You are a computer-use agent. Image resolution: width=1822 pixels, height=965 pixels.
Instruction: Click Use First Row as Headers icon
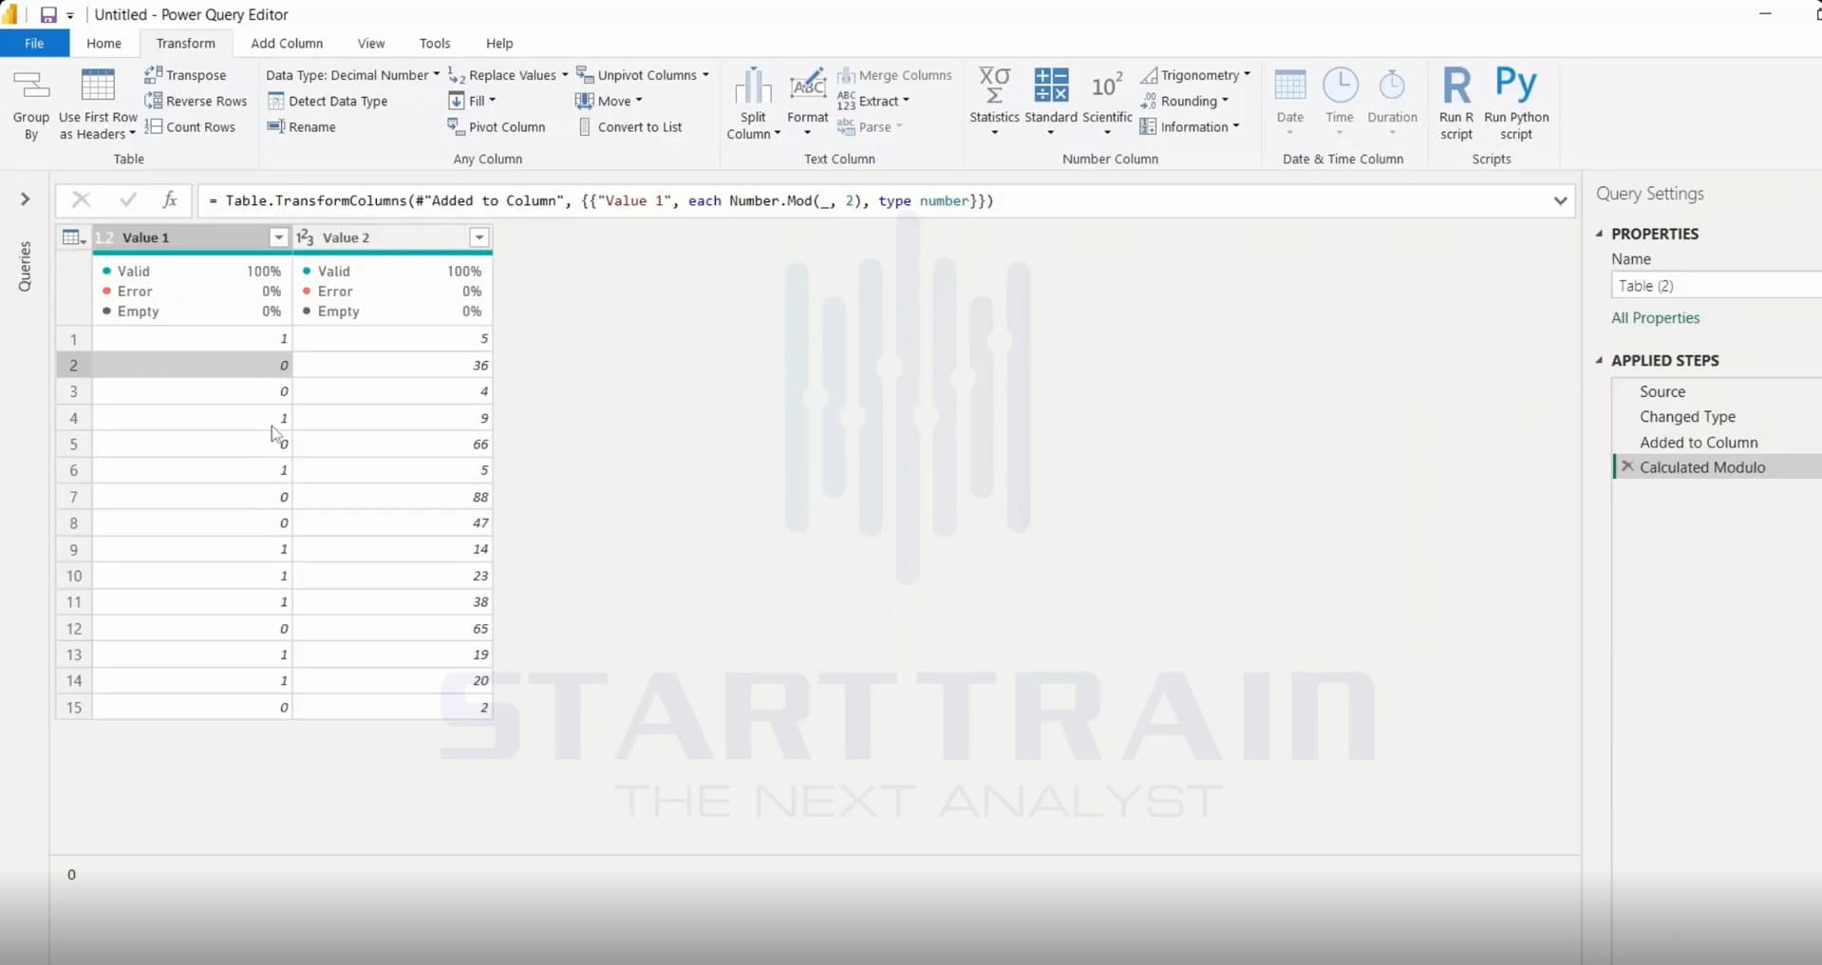tap(98, 104)
